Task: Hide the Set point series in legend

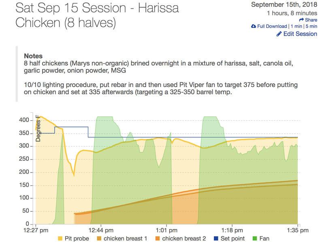Action: coord(229,238)
